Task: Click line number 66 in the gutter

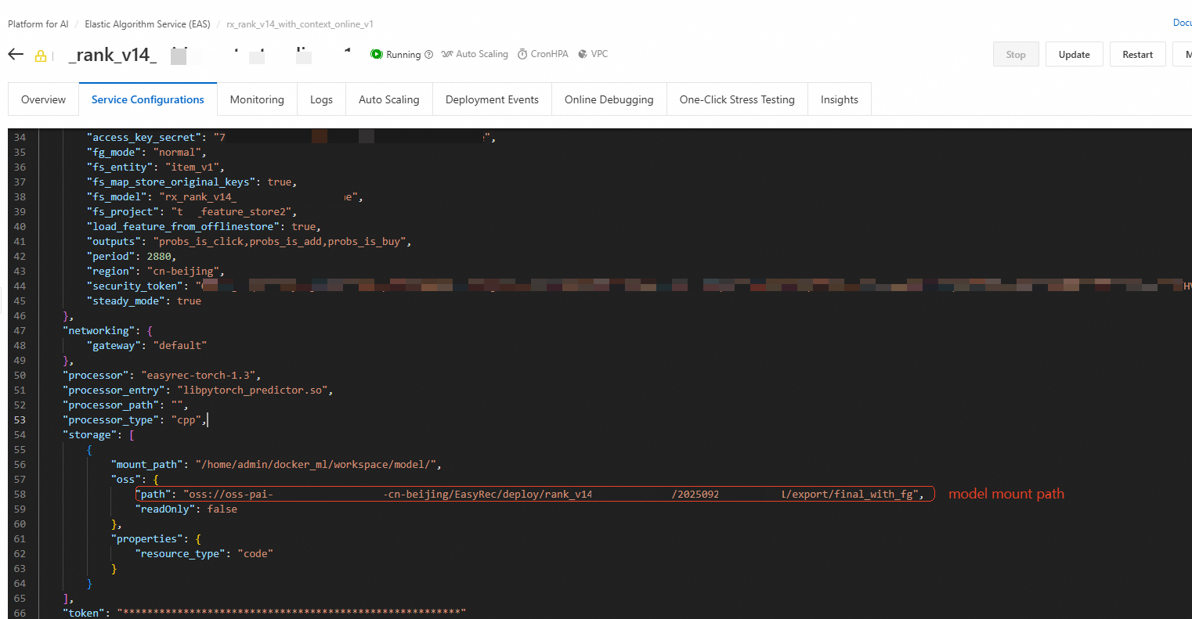Action: [20, 613]
